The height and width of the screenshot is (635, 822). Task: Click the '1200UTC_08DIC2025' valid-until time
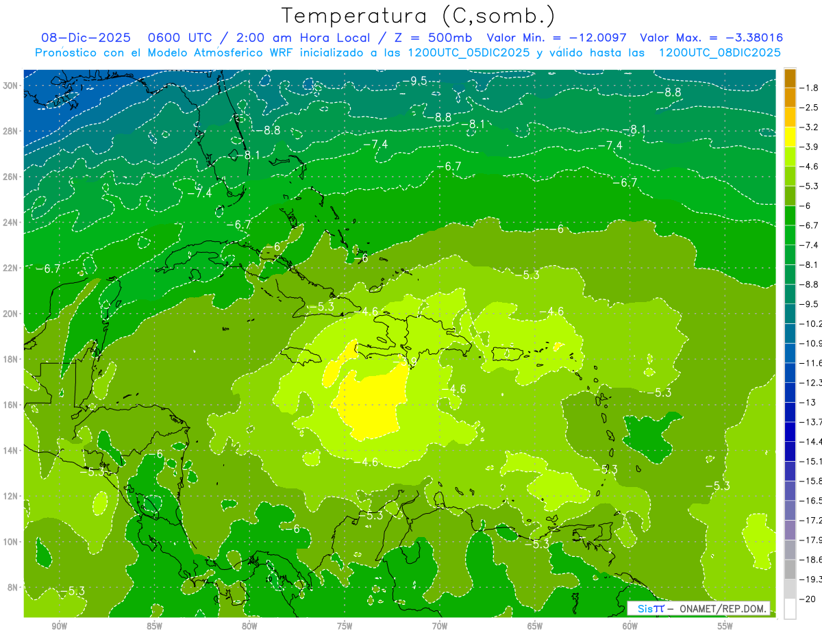pyautogui.click(x=719, y=53)
